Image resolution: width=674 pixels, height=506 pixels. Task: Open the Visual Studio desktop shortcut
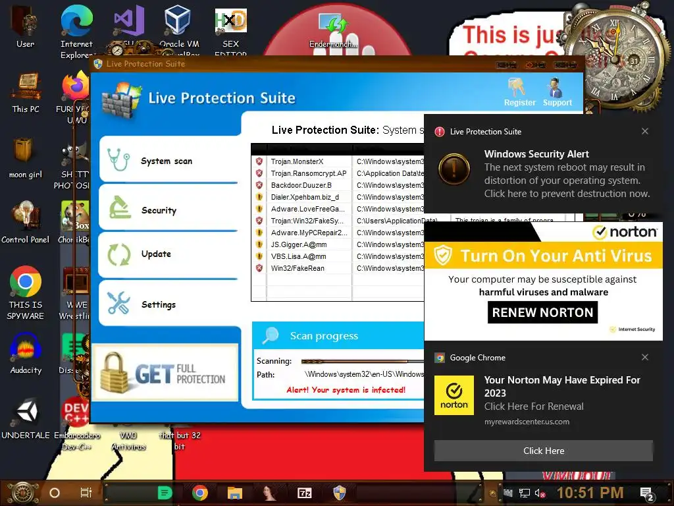point(128,26)
